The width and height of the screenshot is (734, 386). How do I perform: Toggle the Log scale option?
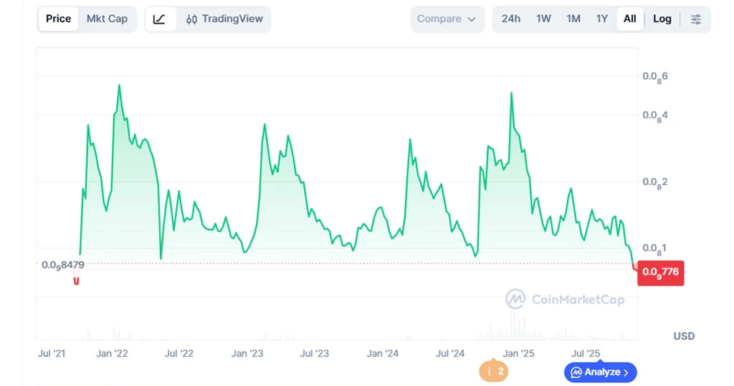[662, 19]
